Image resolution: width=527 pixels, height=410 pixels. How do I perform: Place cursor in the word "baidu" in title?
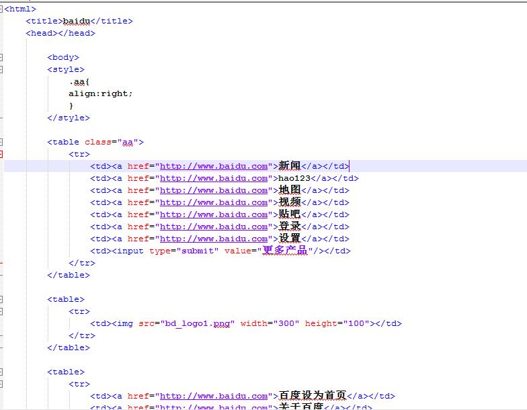coord(77,22)
